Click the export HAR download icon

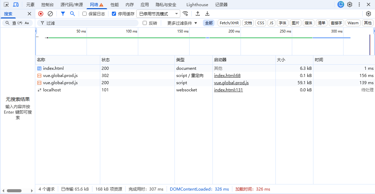[x=207, y=14]
